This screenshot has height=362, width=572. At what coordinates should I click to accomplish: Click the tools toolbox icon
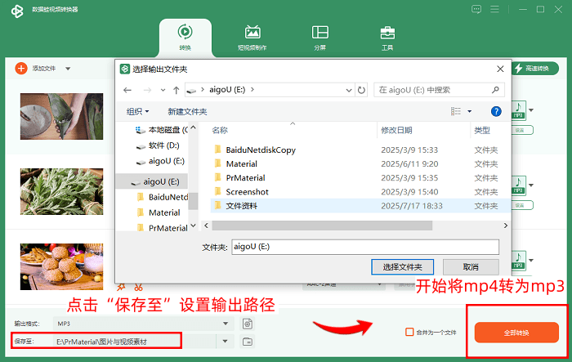pyautogui.click(x=387, y=33)
